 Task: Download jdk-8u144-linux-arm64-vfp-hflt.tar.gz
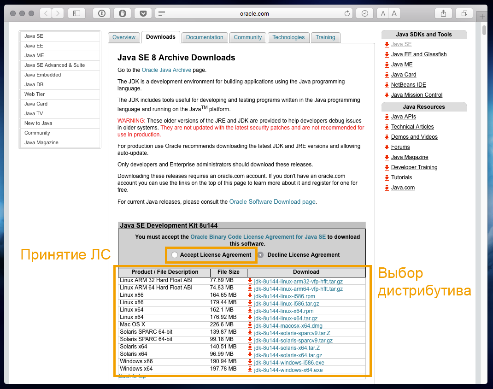coord(299,289)
